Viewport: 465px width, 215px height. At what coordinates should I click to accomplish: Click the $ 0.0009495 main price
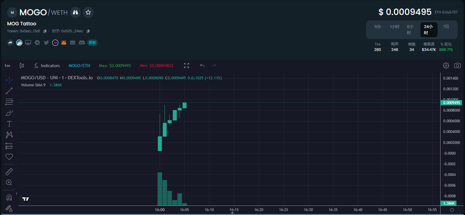point(405,12)
